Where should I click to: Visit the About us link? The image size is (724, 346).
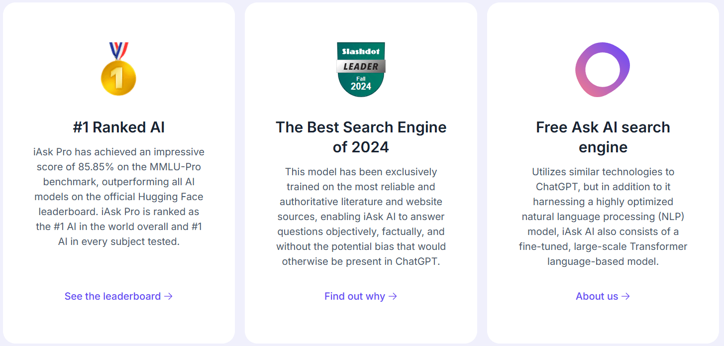597,296
